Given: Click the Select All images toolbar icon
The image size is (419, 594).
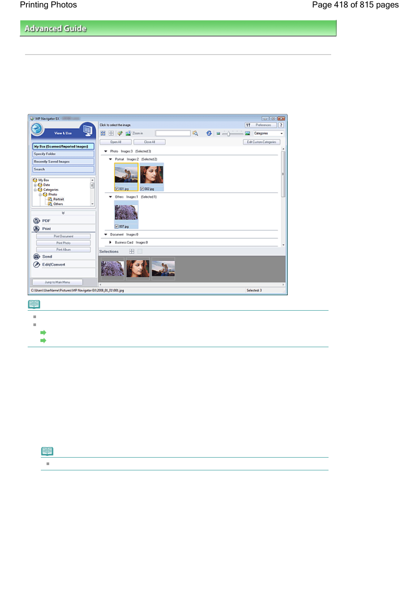Looking at the screenshot, I should tap(103, 133).
